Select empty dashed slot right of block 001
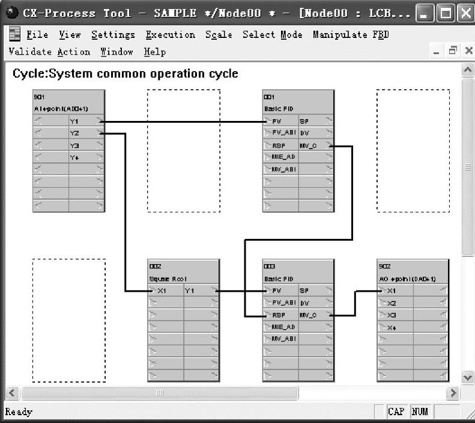This screenshot has height=423, width=475. click(x=413, y=151)
